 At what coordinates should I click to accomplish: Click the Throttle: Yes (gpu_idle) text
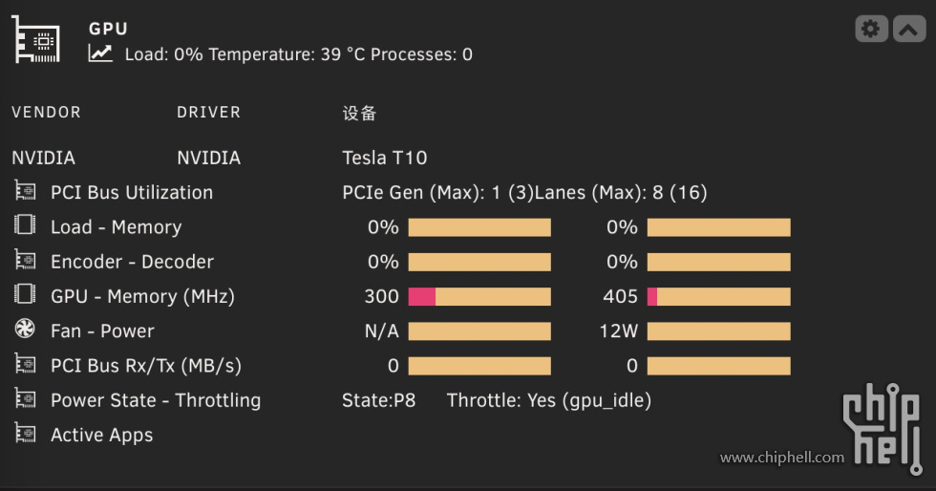coord(548,400)
